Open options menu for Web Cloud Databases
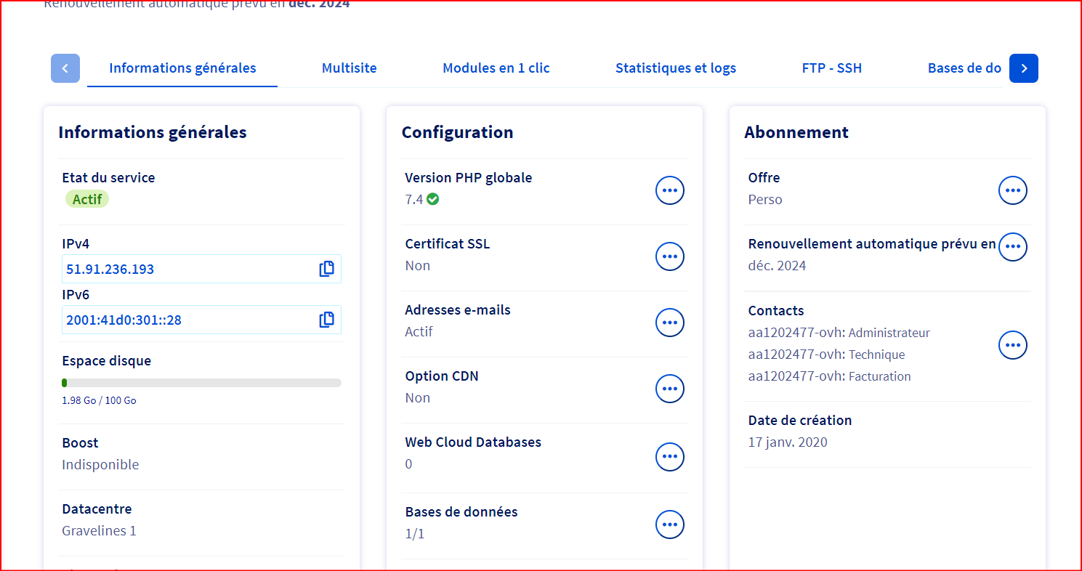The image size is (1082, 571). (670, 457)
